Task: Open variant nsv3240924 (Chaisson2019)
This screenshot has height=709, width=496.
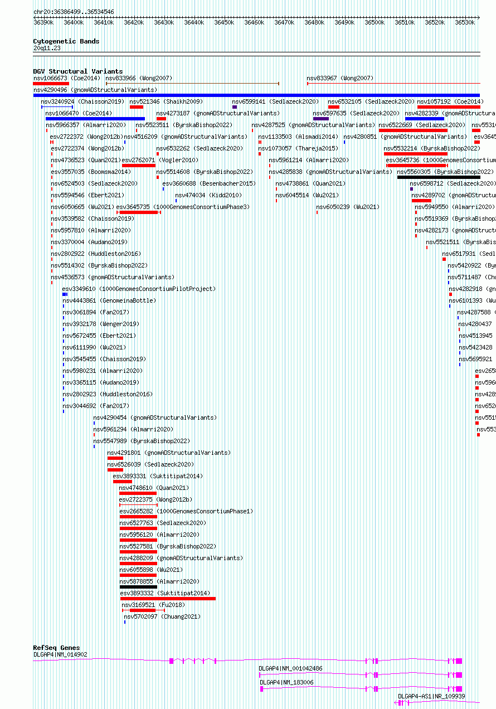Action: point(82,102)
